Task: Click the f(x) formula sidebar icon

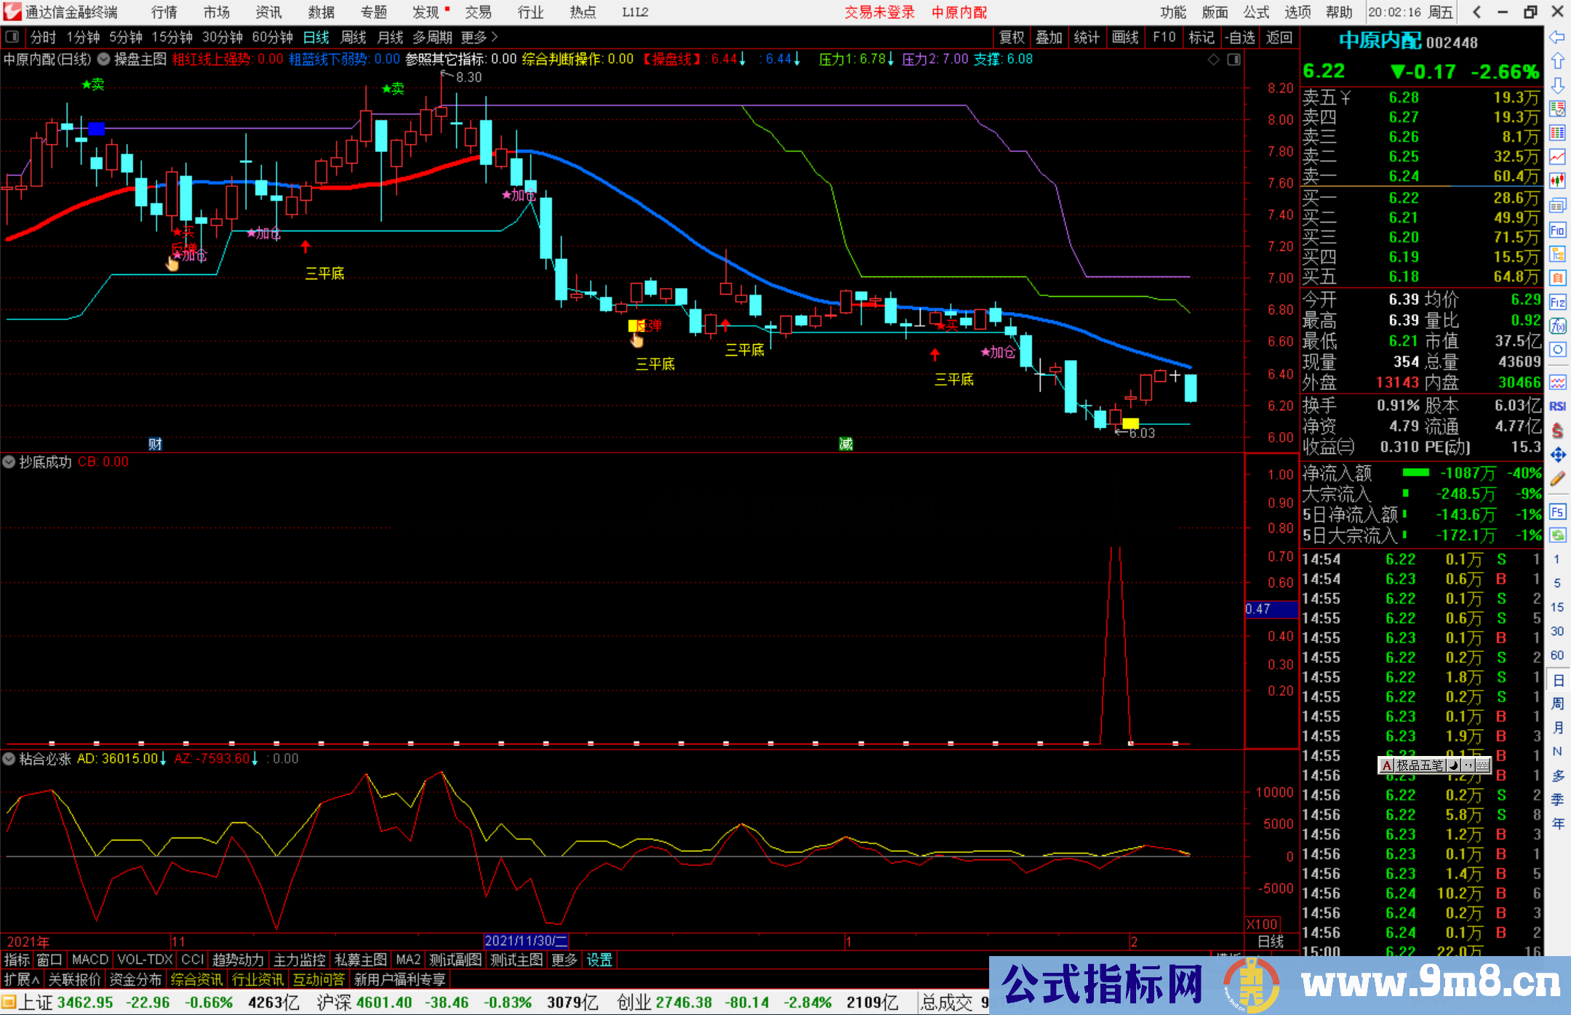Action: pos(1557,326)
